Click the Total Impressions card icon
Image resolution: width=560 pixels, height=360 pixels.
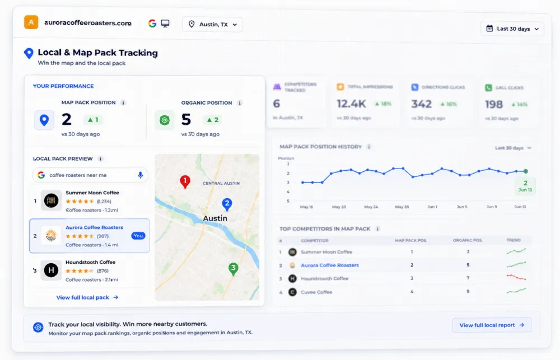pyautogui.click(x=340, y=87)
